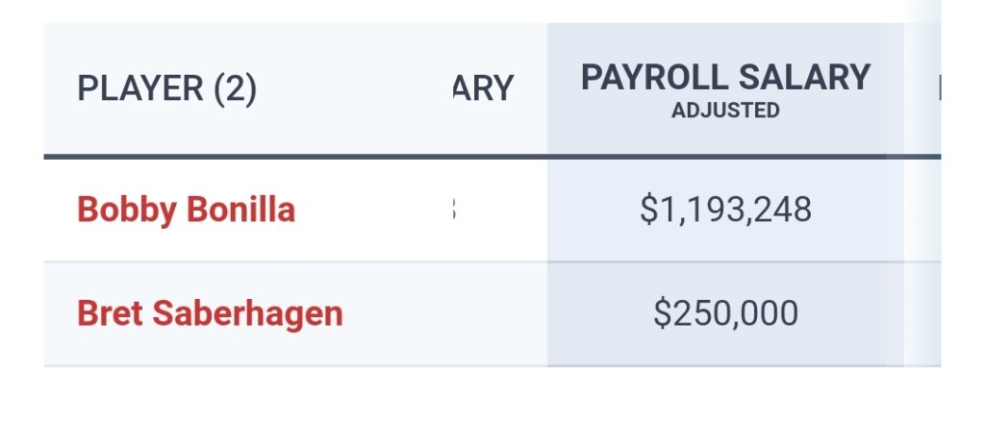Image resolution: width=985 pixels, height=422 pixels.
Task: Sort by the PAYROLL SALARY title text
Action: tap(725, 78)
